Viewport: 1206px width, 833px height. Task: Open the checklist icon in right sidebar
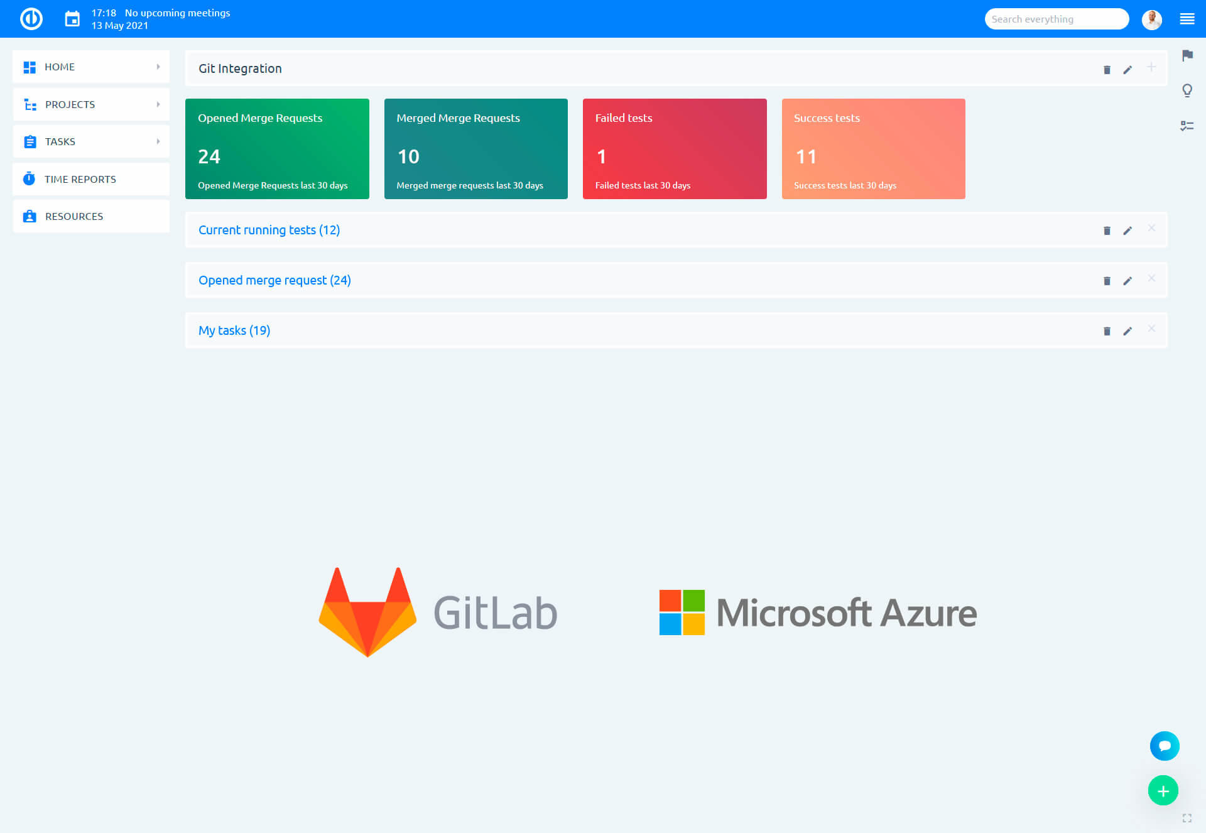1187,126
